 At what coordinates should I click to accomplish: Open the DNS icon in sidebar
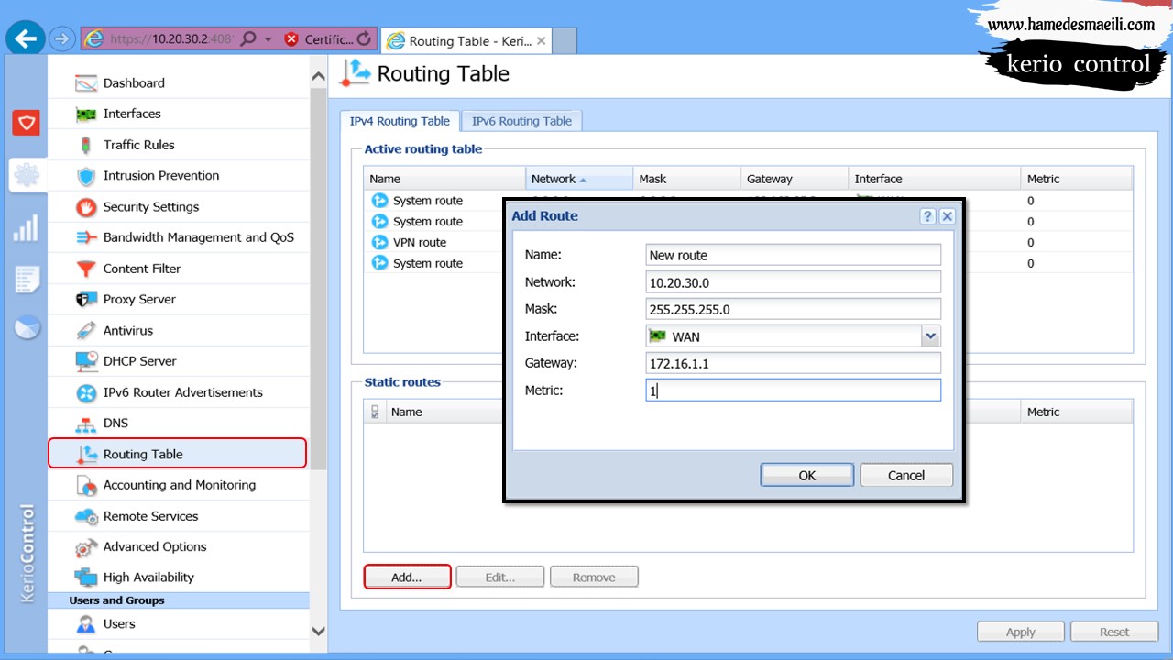pos(86,423)
